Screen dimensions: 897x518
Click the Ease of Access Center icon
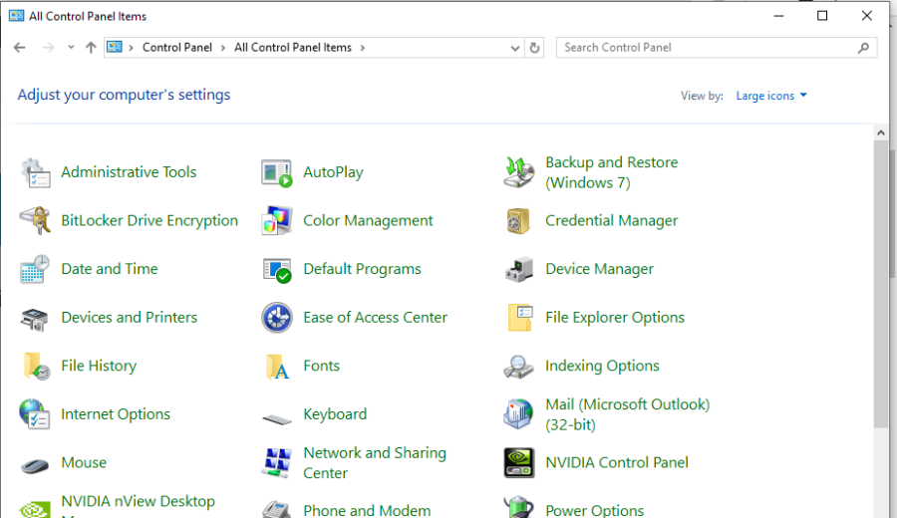pos(277,318)
